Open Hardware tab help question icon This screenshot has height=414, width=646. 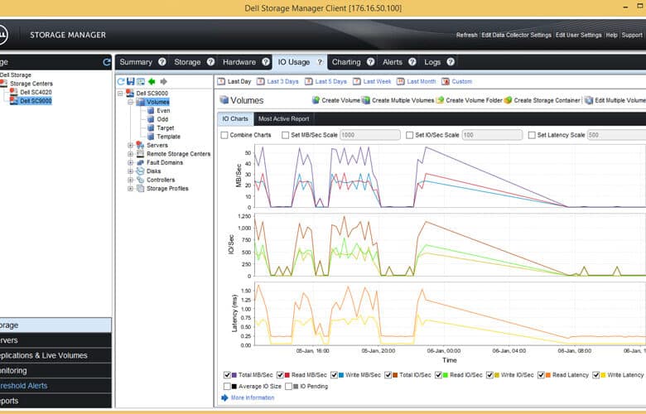coord(266,62)
